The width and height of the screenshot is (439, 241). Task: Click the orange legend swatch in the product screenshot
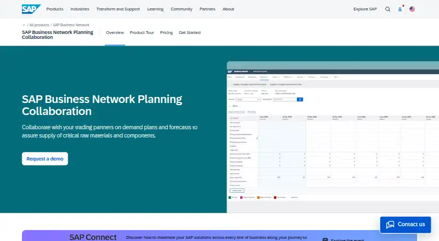258,197
